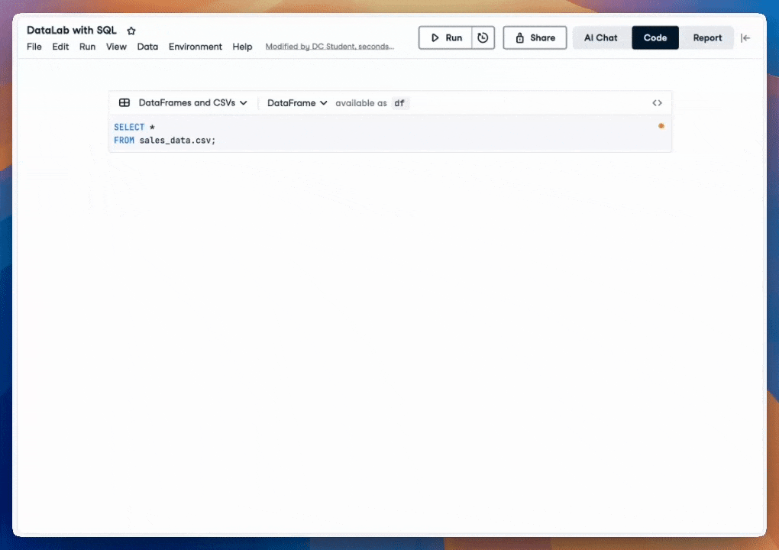Open the Run menu in menu bar
Screen dimensions: 779x550
[87, 47]
